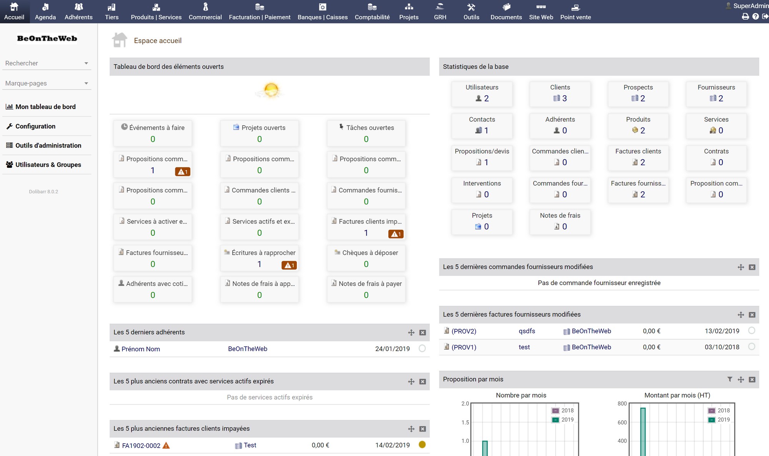Open the Tâches ouvertes box

(x=366, y=133)
